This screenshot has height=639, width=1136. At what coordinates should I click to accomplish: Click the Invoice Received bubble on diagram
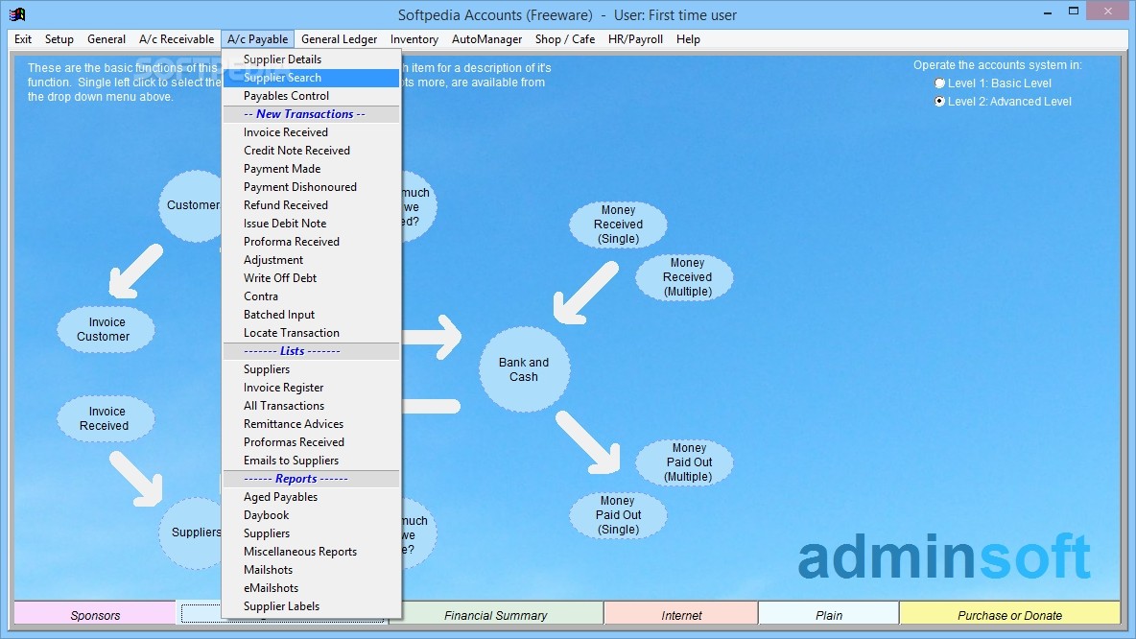106,418
